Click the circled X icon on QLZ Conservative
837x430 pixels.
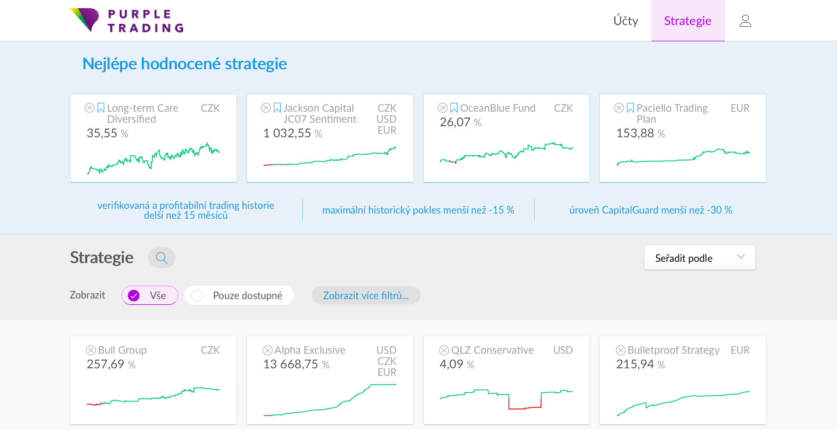[x=444, y=350]
